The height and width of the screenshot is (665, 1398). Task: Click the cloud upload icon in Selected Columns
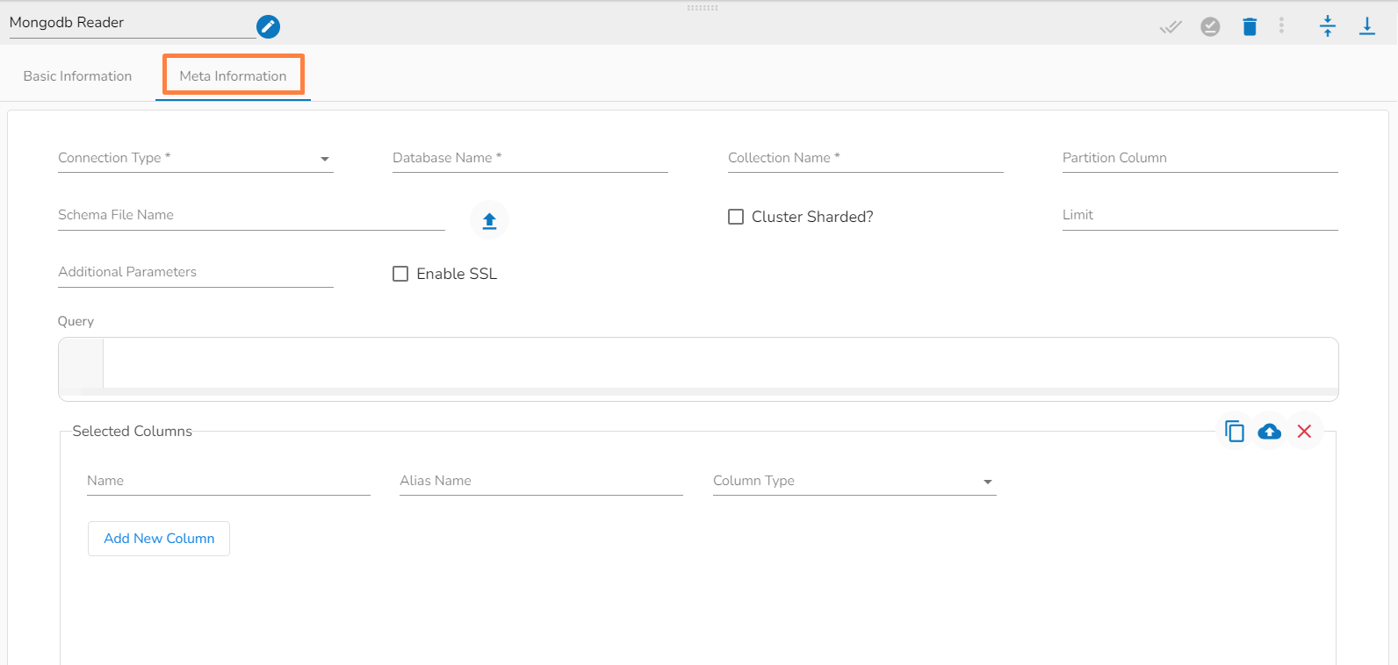pos(1269,431)
